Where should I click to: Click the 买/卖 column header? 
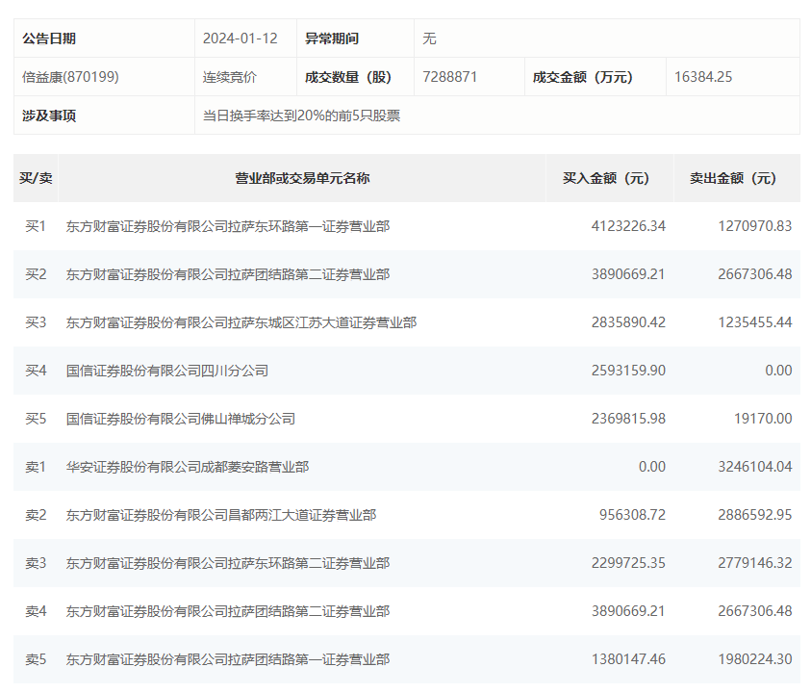(x=36, y=178)
